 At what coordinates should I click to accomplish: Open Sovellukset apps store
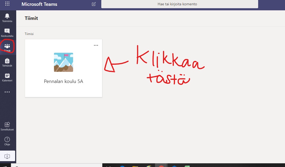pyautogui.click(x=7, y=126)
